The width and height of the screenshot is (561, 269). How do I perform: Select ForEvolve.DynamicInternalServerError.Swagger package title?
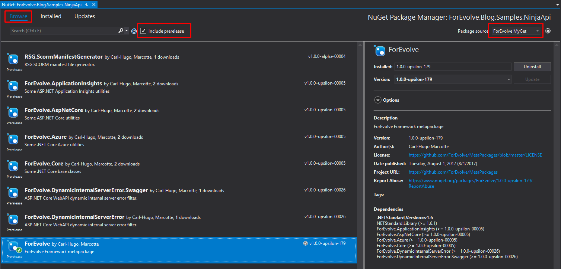coord(86,190)
